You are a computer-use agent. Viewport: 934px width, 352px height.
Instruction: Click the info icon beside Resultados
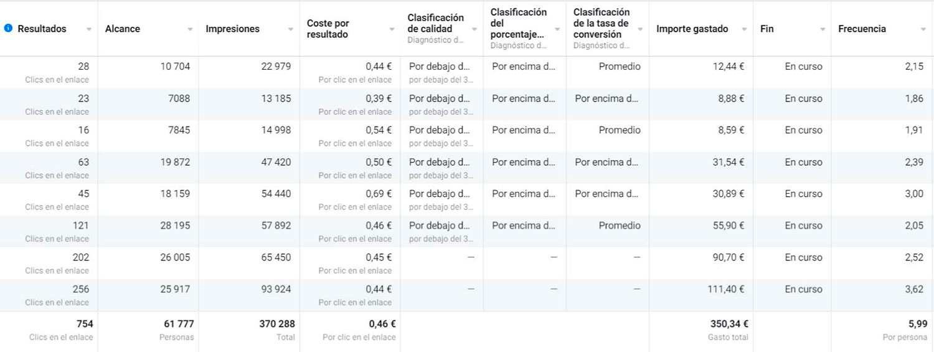pos(8,29)
